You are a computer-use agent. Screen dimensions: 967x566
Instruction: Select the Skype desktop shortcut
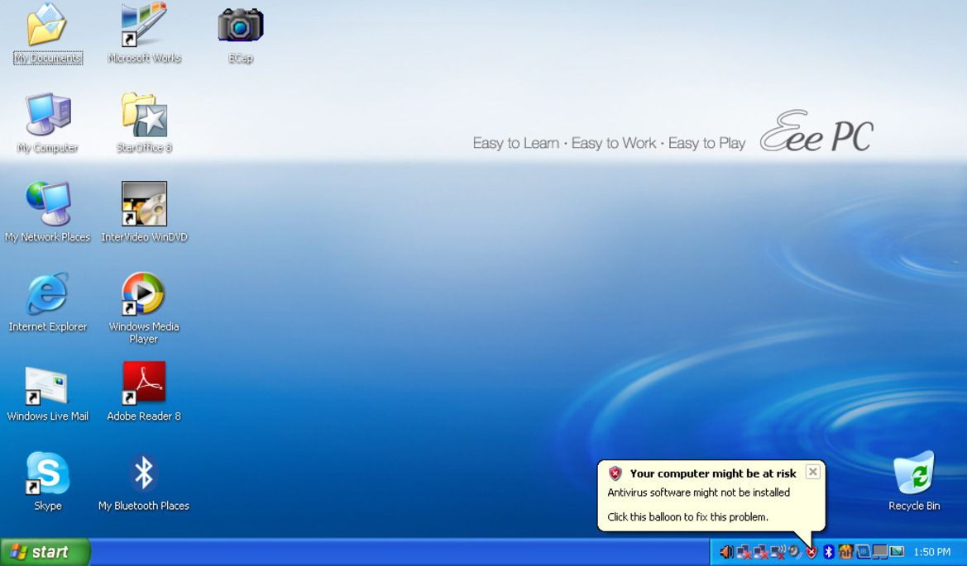(x=47, y=482)
